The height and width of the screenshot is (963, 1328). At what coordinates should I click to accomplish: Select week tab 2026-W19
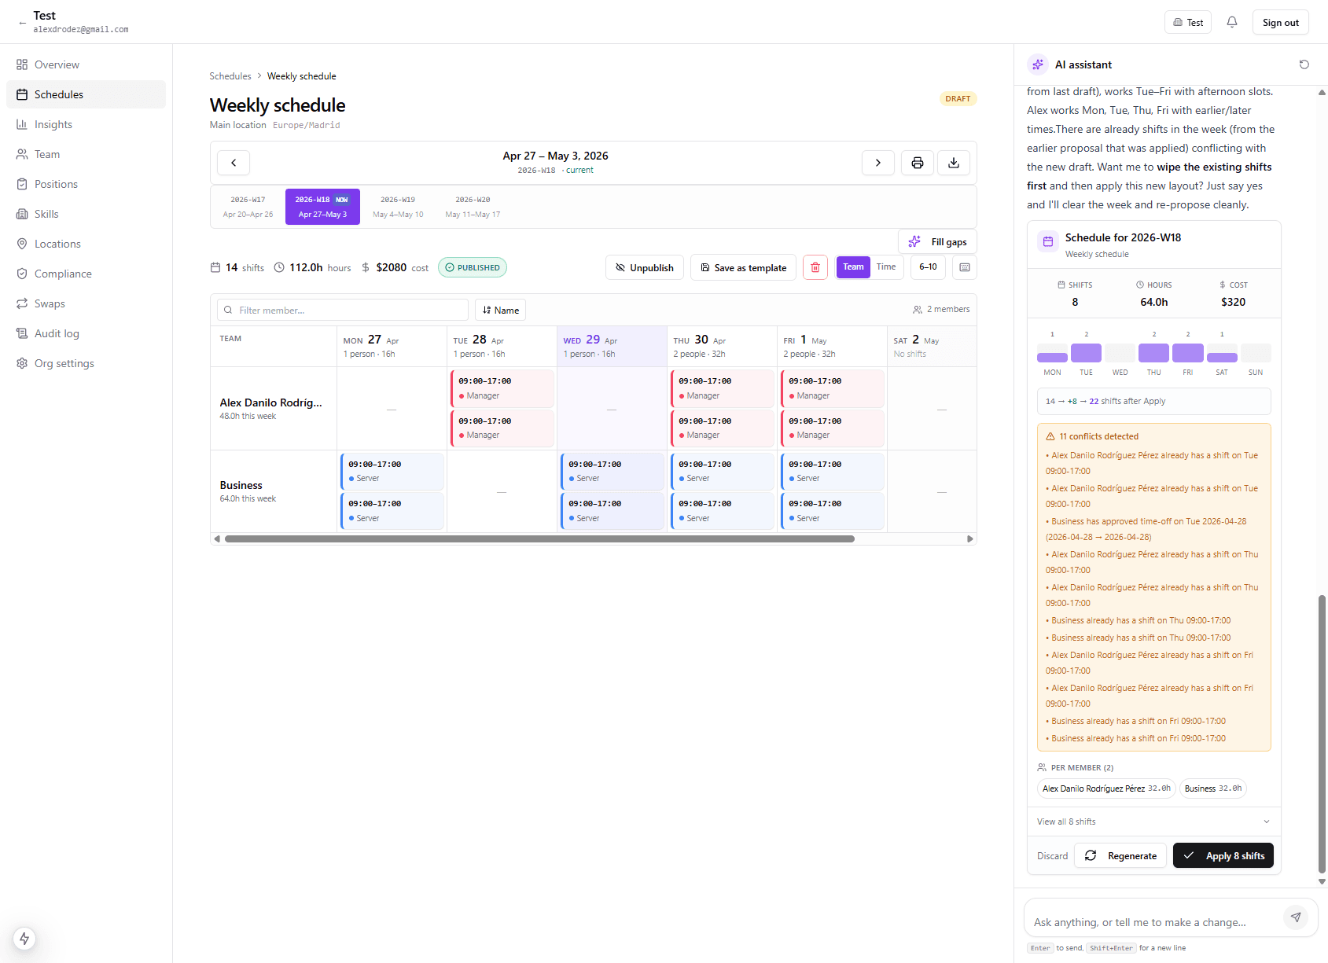[398, 207]
